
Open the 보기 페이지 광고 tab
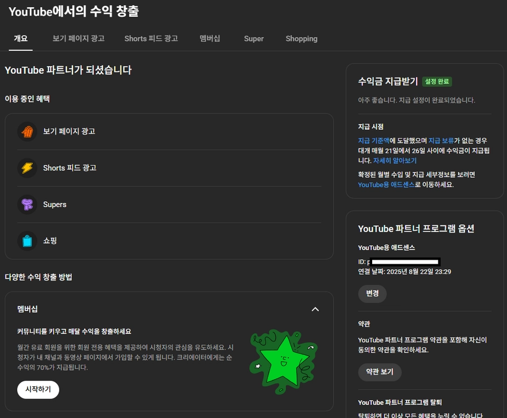tap(79, 38)
